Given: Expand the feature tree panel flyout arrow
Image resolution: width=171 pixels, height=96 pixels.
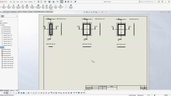Looking at the screenshot, I should coord(17,16).
